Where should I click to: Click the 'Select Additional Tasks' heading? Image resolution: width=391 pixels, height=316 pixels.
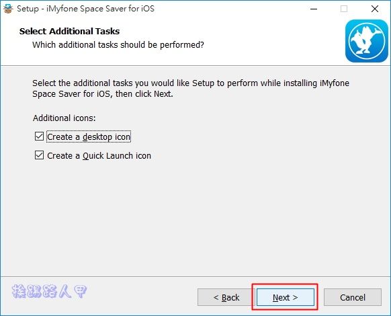(x=69, y=31)
